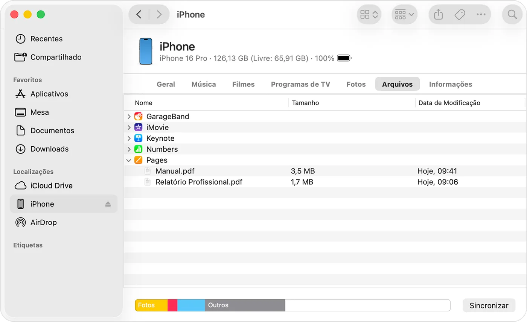Click the 3,5 MB size cell
Viewport: 527px width, 322px height.
tap(303, 171)
